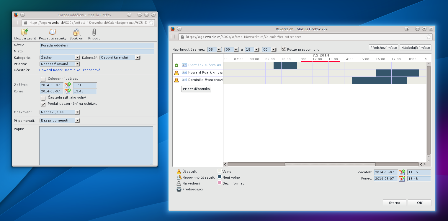The width and height of the screenshot is (448, 221).
Task: Open Pozvat účastníky from the toolbar
Action: click(53, 32)
